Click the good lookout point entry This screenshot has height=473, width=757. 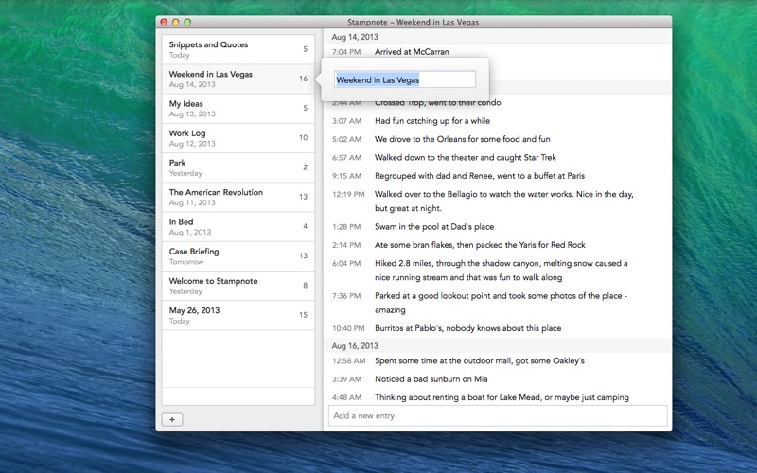[501, 303]
